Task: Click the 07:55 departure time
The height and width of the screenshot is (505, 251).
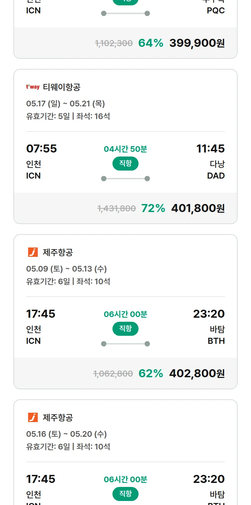Action: tap(41, 148)
